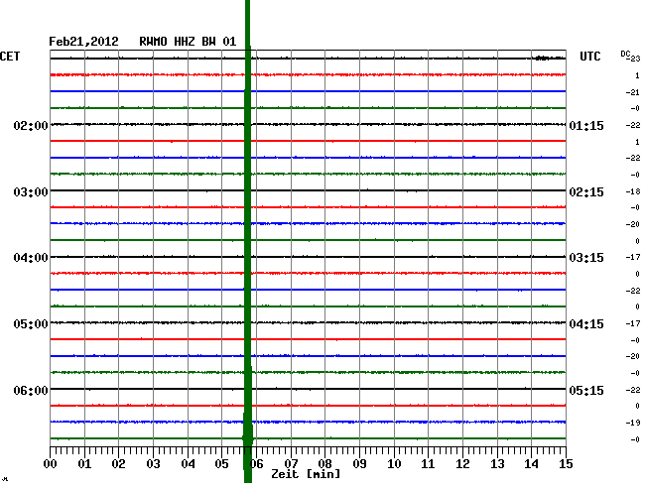
Task: Click the 03:15 UTC time label
Action: click(x=586, y=258)
